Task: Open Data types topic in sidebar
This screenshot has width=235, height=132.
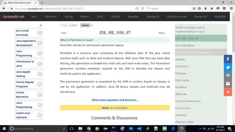Action: click(x=201, y=80)
